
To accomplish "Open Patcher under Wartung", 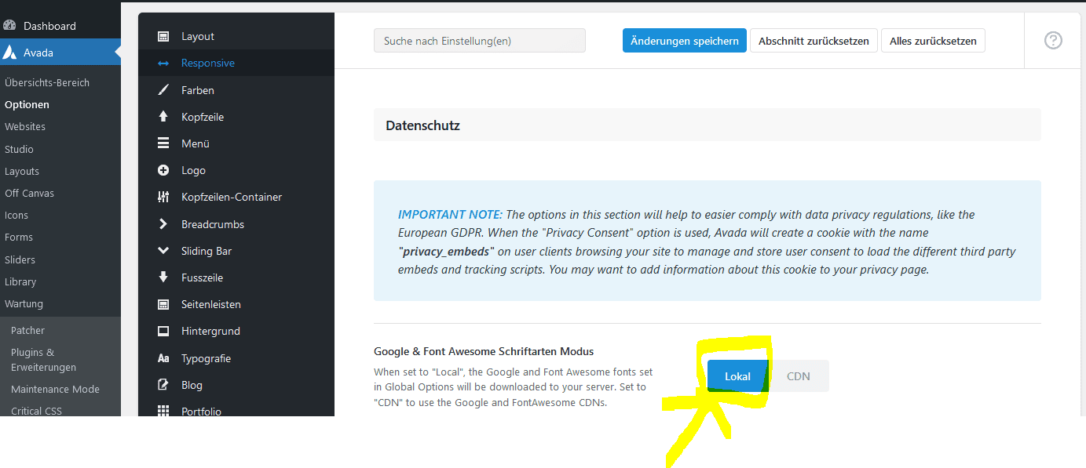I will (x=27, y=330).
